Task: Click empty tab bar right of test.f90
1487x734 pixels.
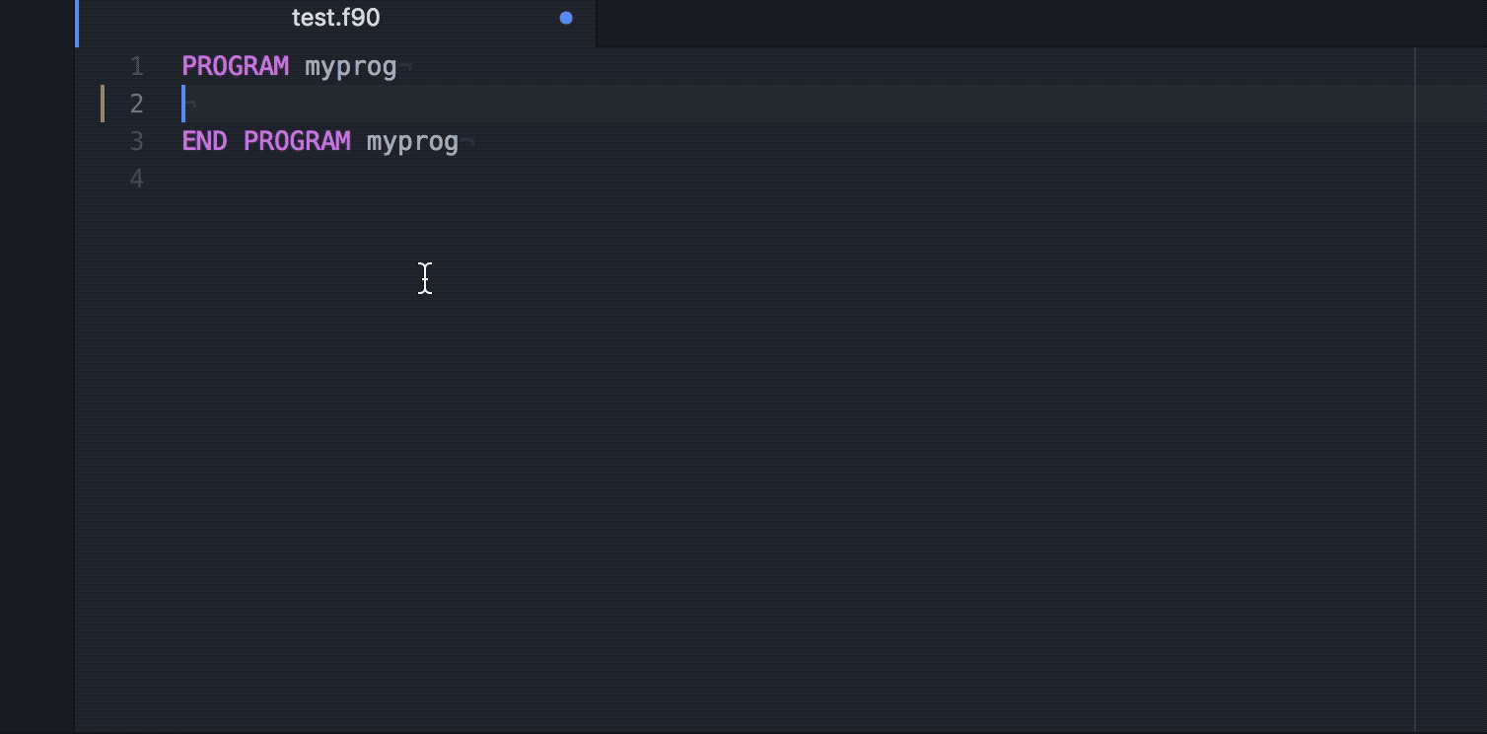Action: click(986, 22)
